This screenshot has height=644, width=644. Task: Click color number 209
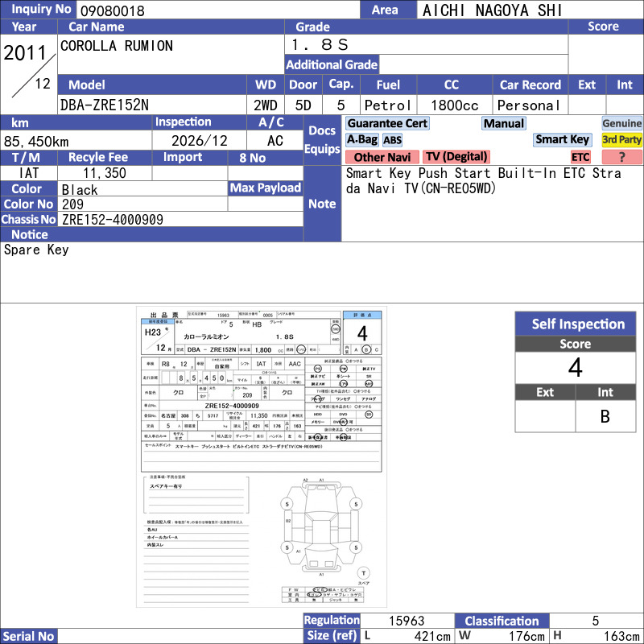click(72, 204)
